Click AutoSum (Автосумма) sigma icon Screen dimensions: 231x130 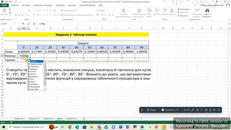[x=178, y=9]
